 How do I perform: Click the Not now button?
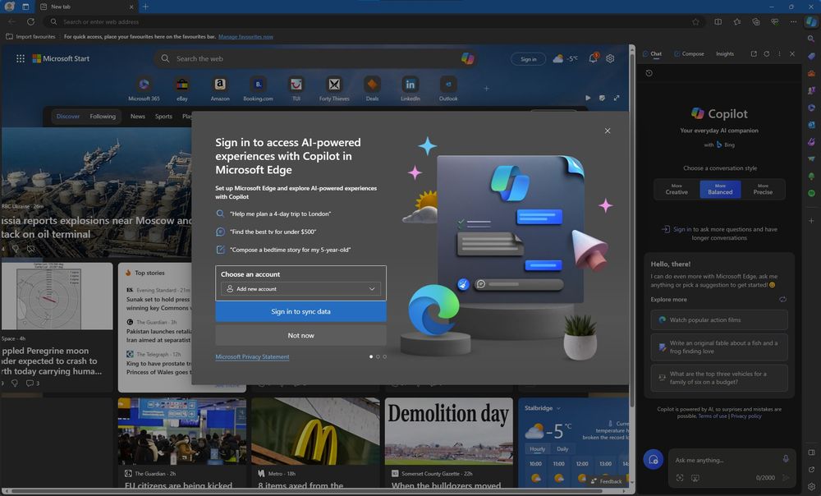point(300,335)
